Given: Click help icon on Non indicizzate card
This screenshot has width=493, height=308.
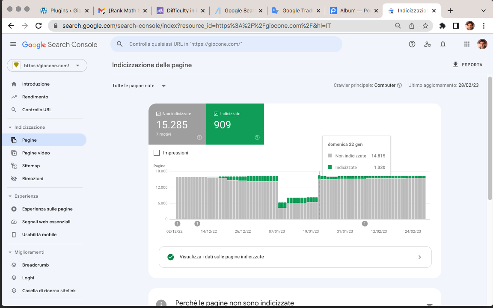Looking at the screenshot, I should coord(199,137).
